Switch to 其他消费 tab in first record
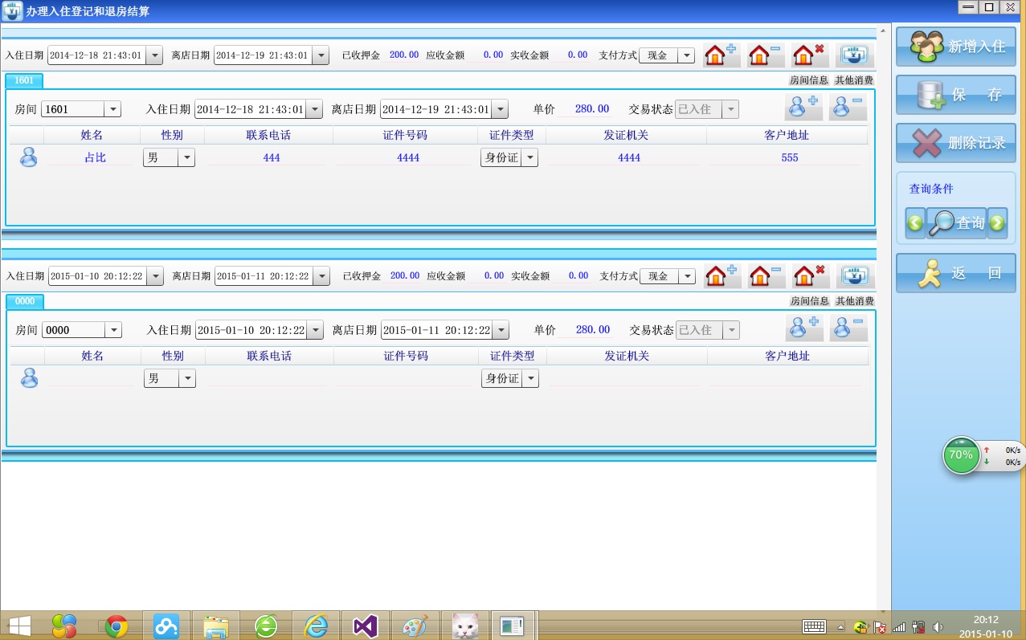This screenshot has height=640, width=1026. (x=853, y=80)
